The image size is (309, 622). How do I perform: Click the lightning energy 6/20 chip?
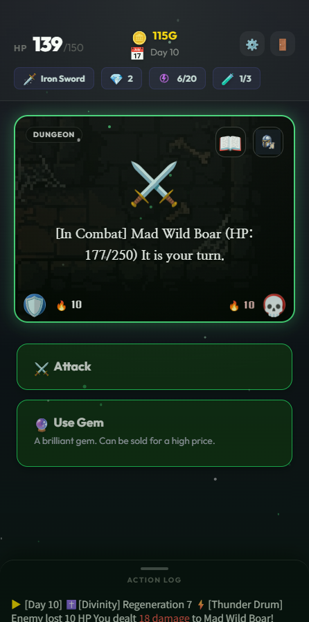(x=177, y=78)
